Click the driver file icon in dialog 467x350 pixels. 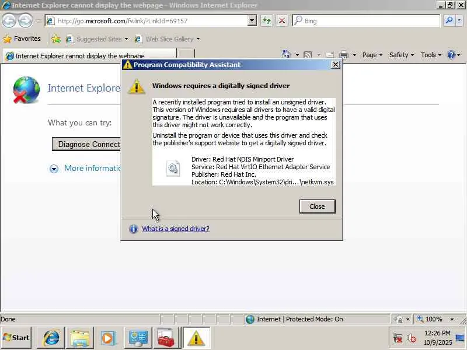[x=173, y=169]
